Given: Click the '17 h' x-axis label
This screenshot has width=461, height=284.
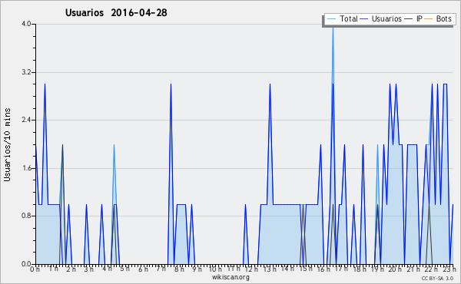Looking at the screenshot, I should [x=341, y=269].
